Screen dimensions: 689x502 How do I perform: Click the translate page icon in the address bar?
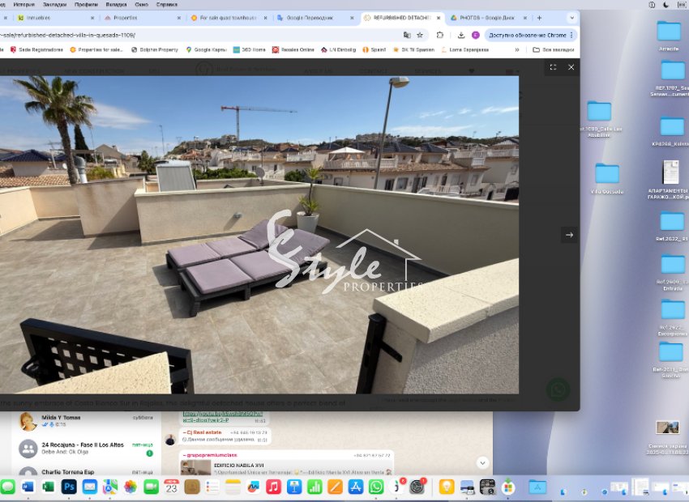point(407,35)
